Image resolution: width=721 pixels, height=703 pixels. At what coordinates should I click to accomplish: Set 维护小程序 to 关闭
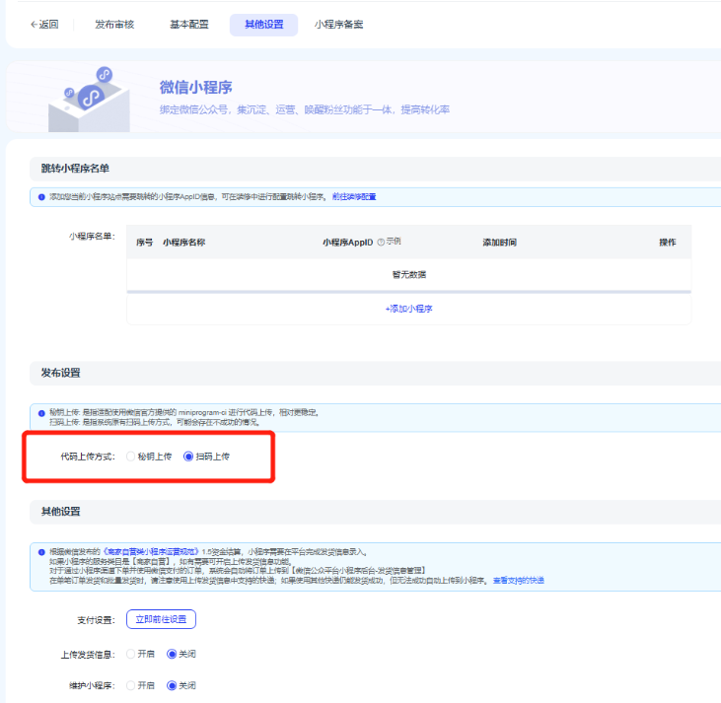pos(172,684)
